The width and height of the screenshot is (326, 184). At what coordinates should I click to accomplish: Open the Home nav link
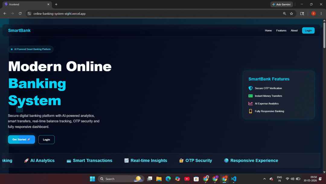tap(268, 31)
